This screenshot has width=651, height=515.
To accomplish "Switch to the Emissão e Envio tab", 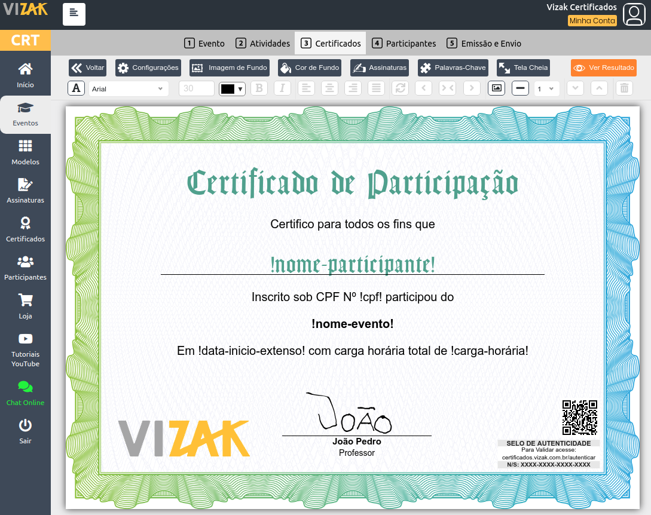I will [x=484, y=43].
